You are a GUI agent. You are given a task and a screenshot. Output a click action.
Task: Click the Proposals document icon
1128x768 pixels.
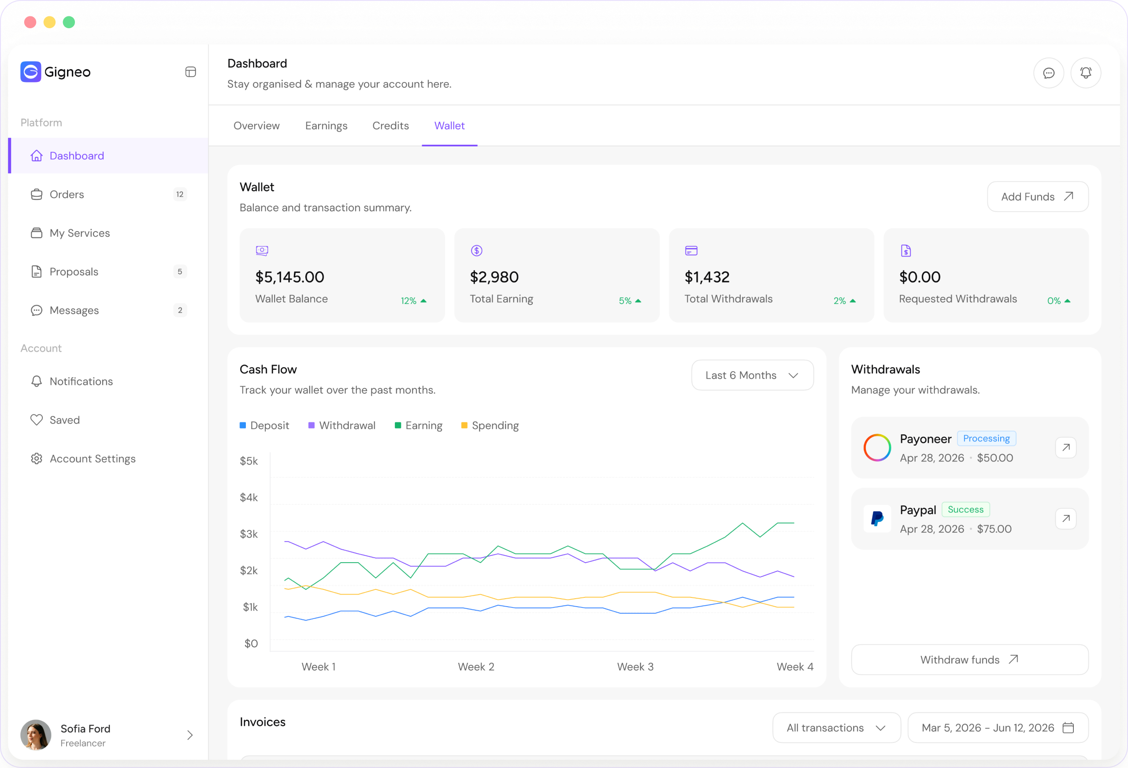37,272
